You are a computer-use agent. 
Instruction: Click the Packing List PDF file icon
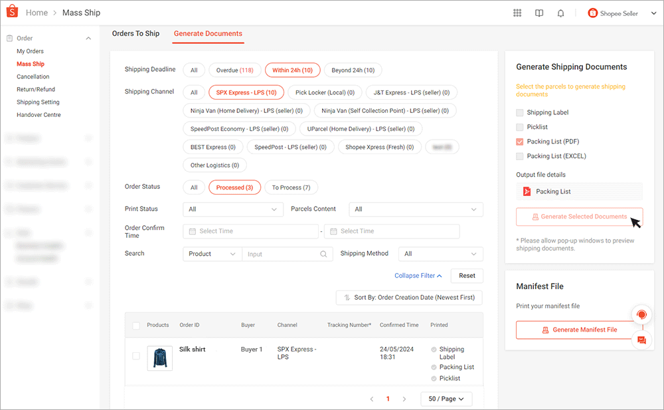tap(527, 191)
